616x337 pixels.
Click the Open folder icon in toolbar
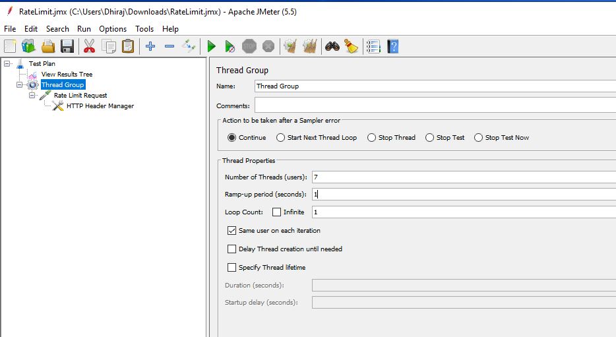click(x=48, y=46)
